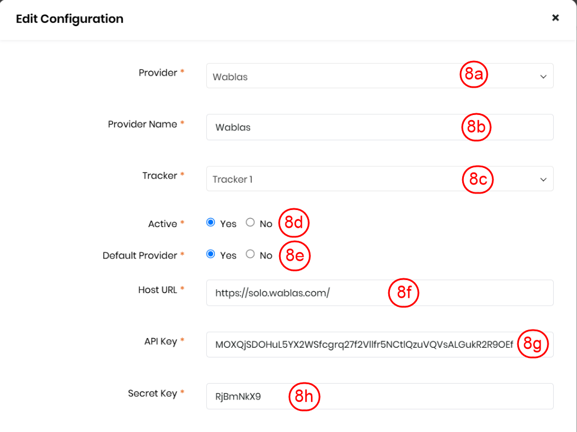Click the Edit Configuration dialog title
Screen dimensions: 577x432
(69, 19)
